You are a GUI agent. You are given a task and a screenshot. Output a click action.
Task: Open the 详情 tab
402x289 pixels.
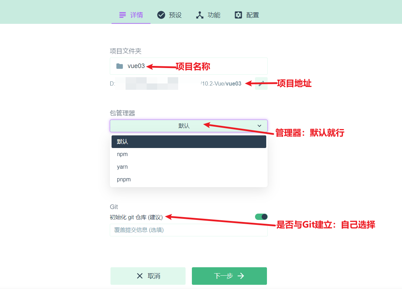pos(131,15)
